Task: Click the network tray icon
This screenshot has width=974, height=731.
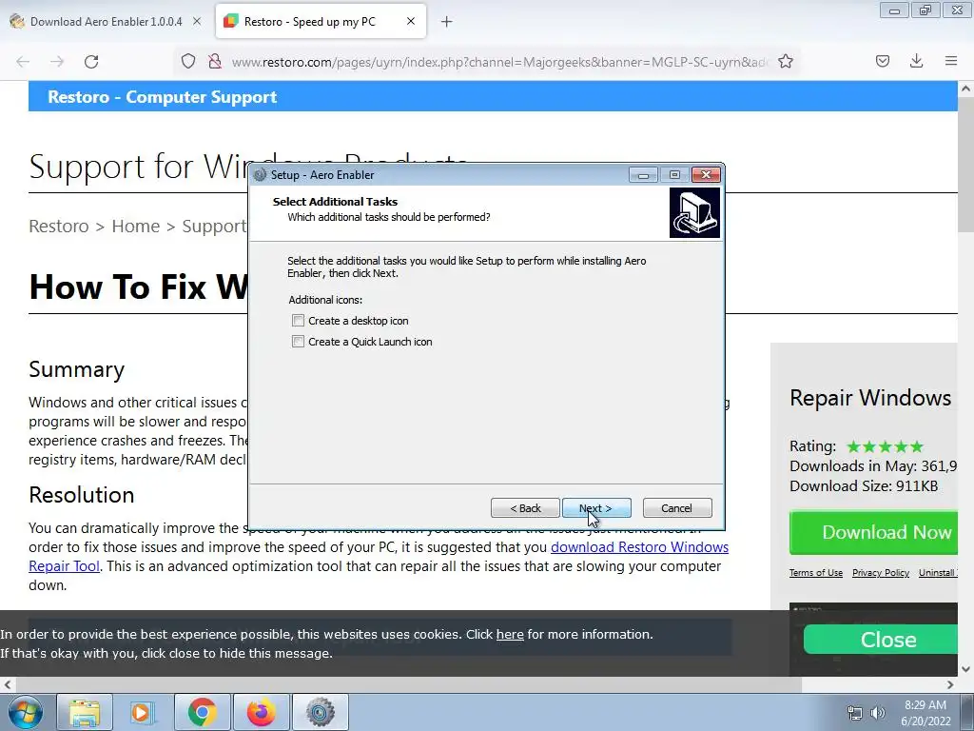Action: point(855,713)
